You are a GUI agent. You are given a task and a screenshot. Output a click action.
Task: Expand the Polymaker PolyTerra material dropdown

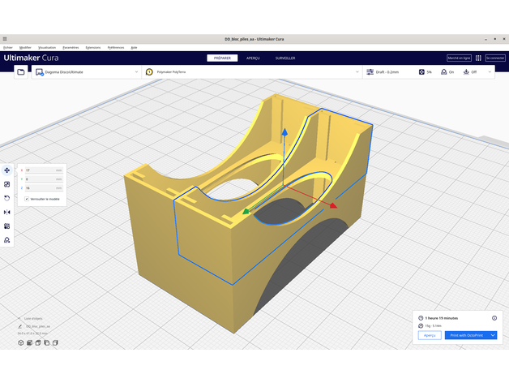click(x=357, y=72)
